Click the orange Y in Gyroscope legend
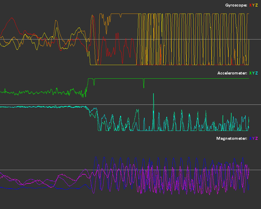The width and height of the screenshot is (261, 209). 253,5
